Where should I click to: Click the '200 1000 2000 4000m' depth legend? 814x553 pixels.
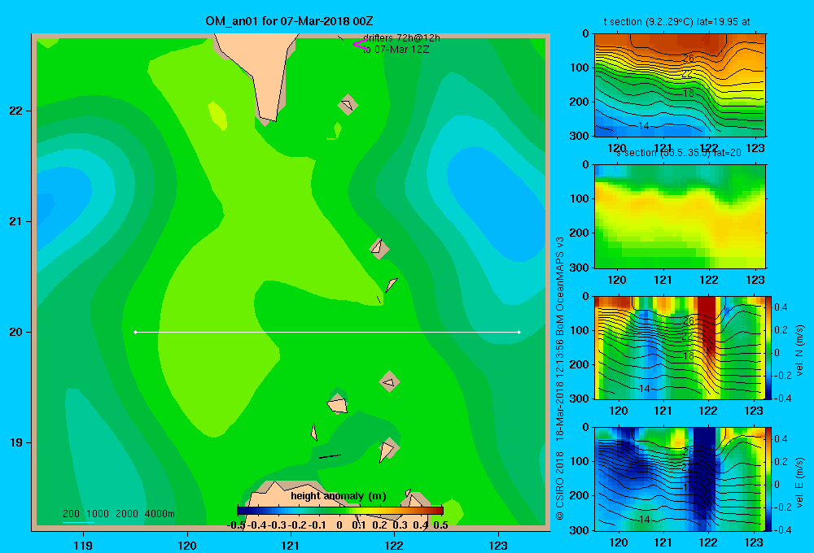[x=118, y=514]
